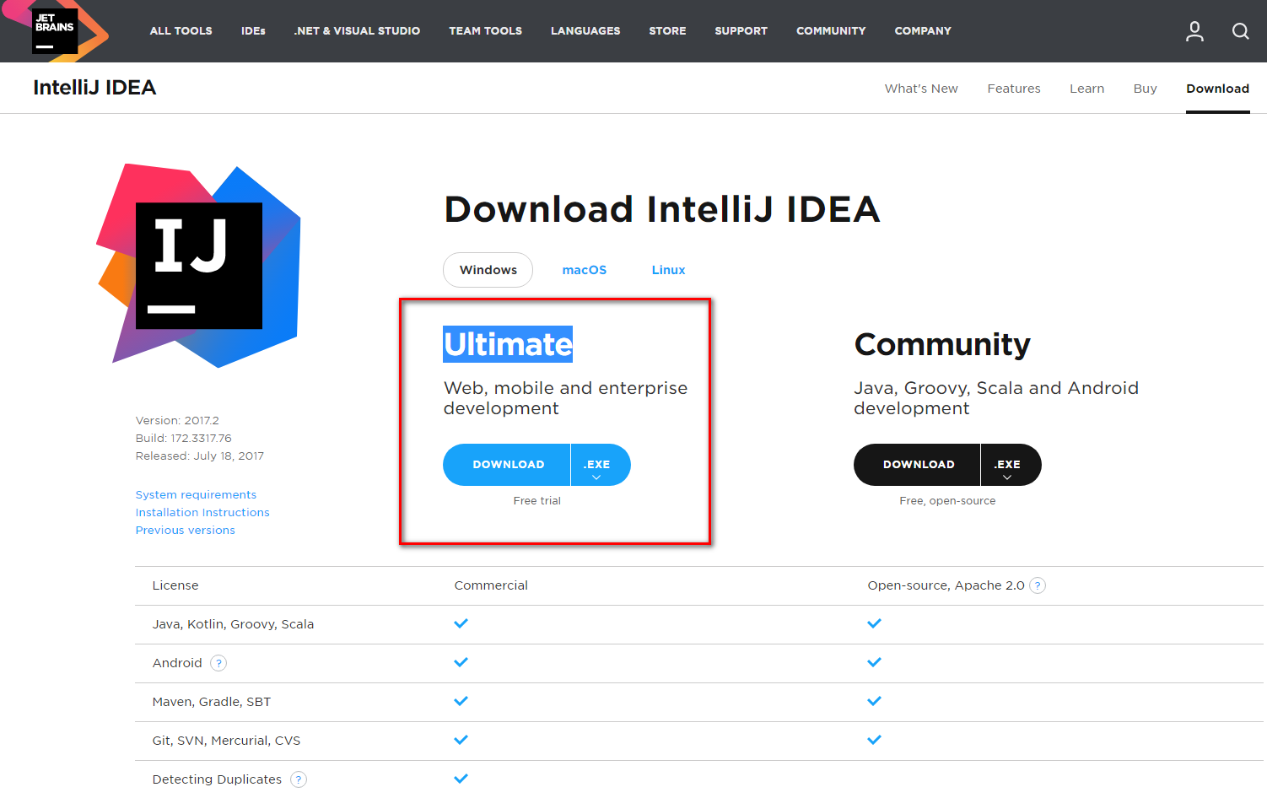Open the COMMUNITY menu
This screenshot has width=1267, height=798.
pyautogui.click(x=831, y=31)
